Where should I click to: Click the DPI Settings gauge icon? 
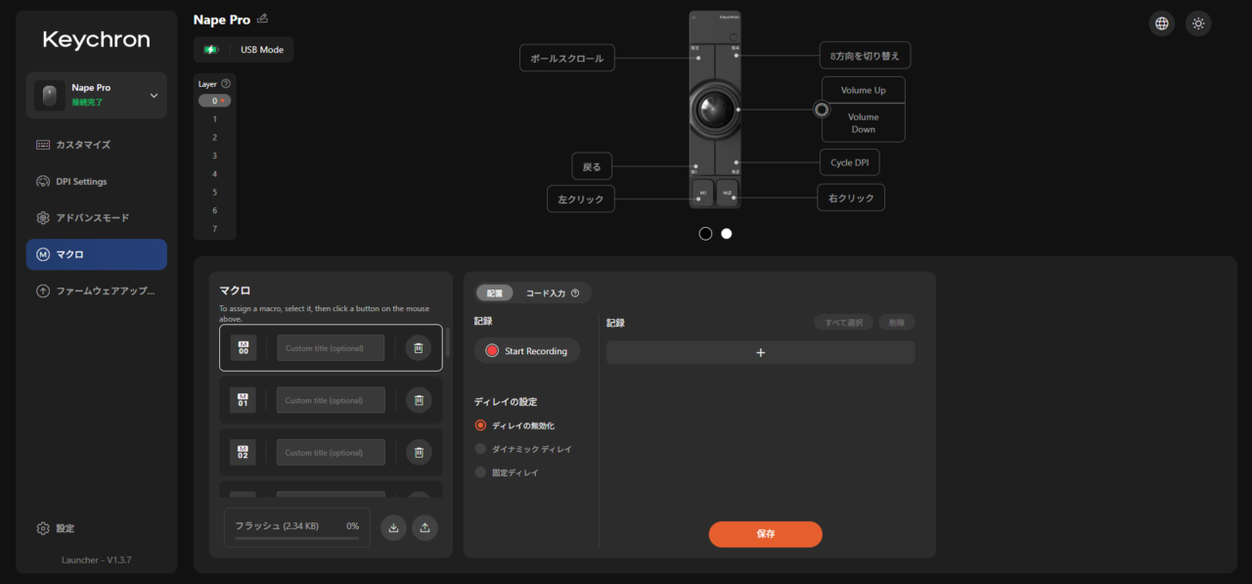[x=43, y=182]
